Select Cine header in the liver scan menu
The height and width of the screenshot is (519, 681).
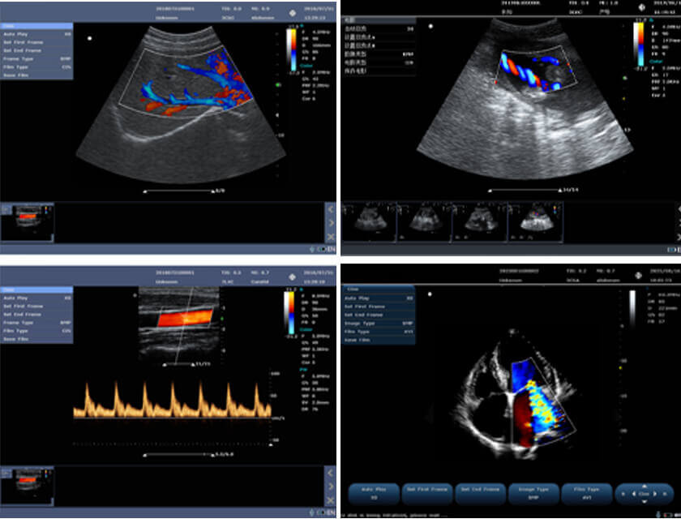[36, 26]
